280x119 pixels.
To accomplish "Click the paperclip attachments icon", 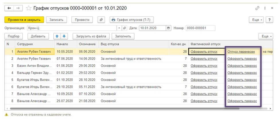I will click(x=101, y=20).
